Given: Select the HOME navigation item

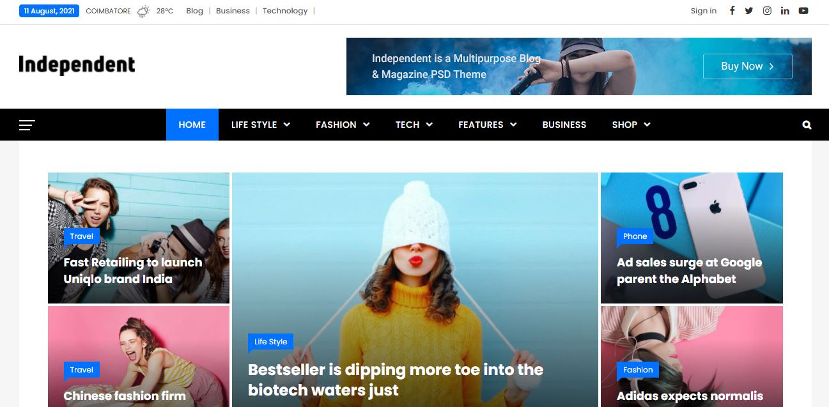Looking at the screenshot, I should pos(192,125).
